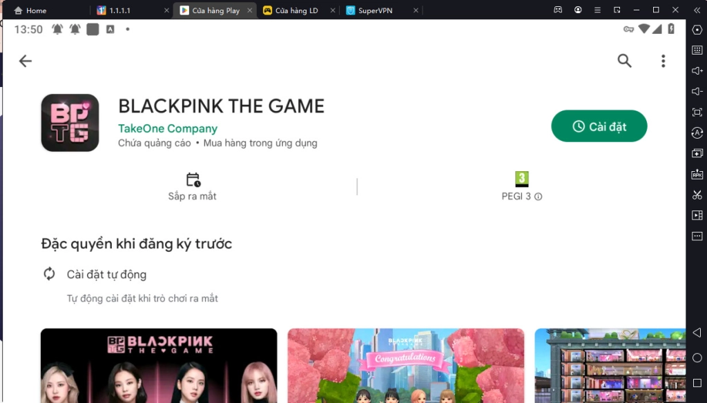This screenshot has height=403, width=707.
Task: Tap the BLACKPINK THE GAME app icon
Action: tap(70, 123)
